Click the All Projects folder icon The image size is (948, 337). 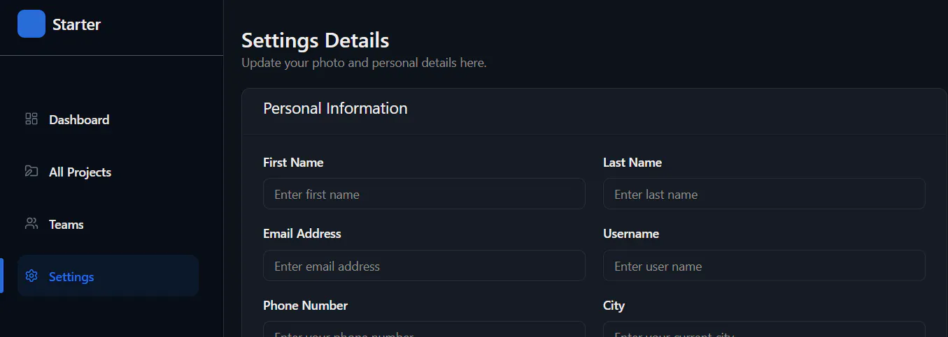(x=31, y=171)
